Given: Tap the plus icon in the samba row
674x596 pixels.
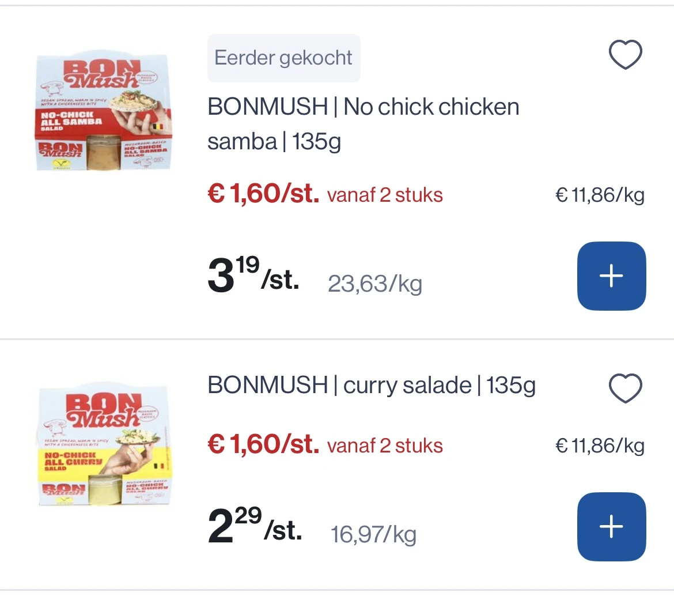Looking at the screenshot, I should coord(611,276).
